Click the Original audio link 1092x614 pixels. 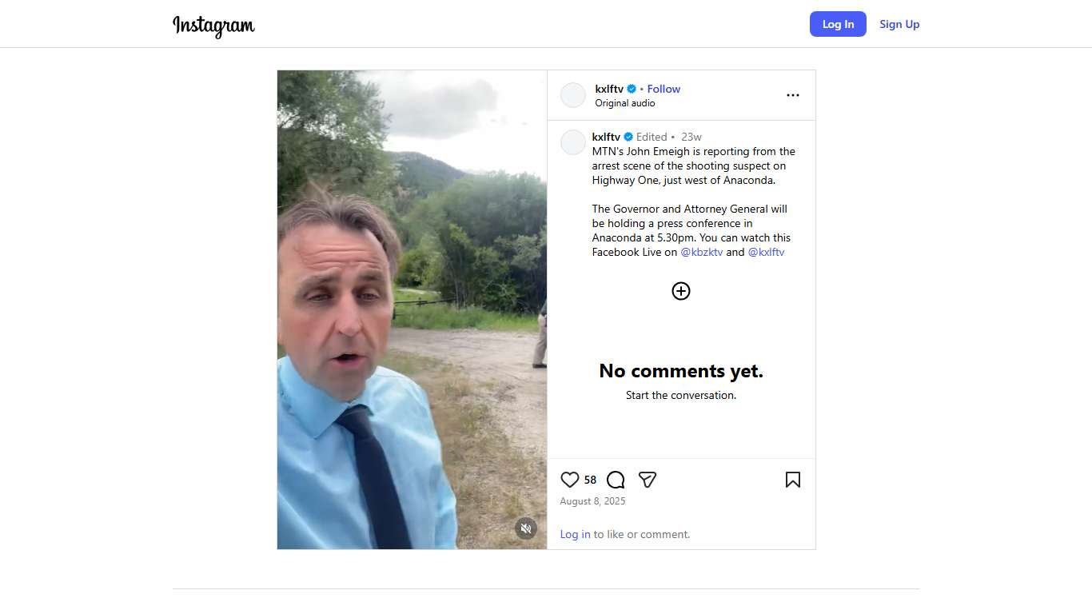click(625, 103)
